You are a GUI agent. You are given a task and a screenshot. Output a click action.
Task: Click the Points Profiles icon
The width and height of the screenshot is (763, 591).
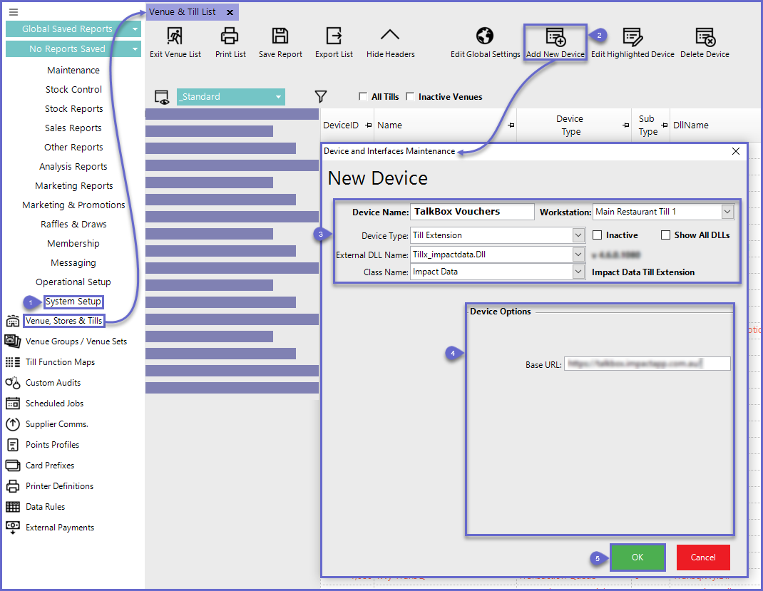coord(13,445)
